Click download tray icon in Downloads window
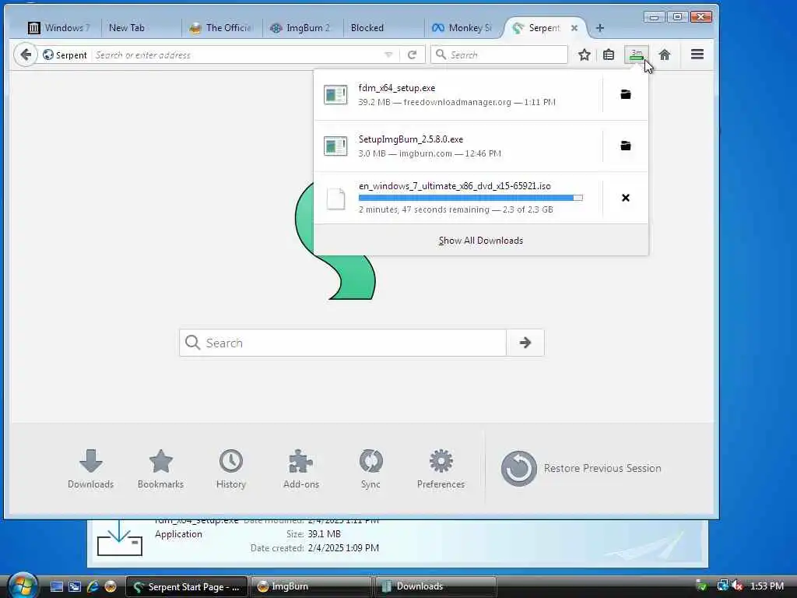 click(x=119, y=538)
